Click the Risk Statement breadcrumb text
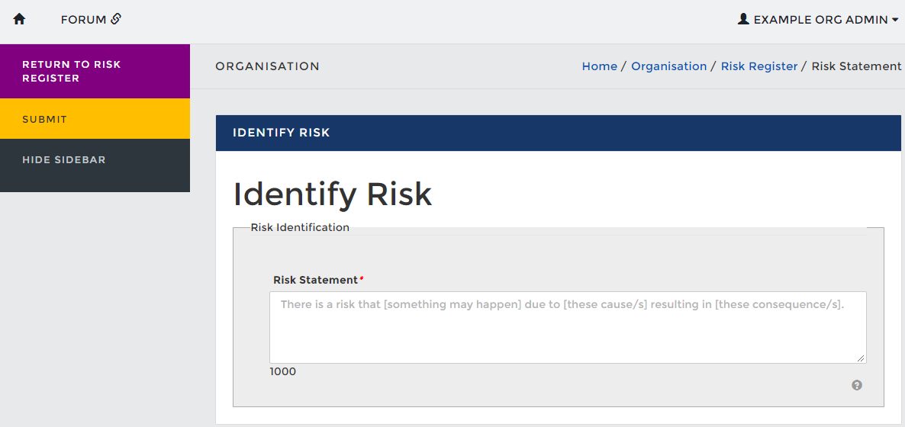This screenshot has width=905, height=427. coord(856,66)
